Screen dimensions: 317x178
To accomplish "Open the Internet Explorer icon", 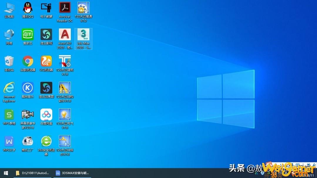I will coord(9,92).
